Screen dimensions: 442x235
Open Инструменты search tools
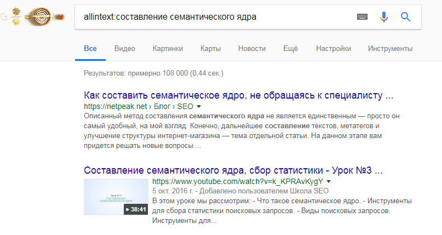[391, 48]
